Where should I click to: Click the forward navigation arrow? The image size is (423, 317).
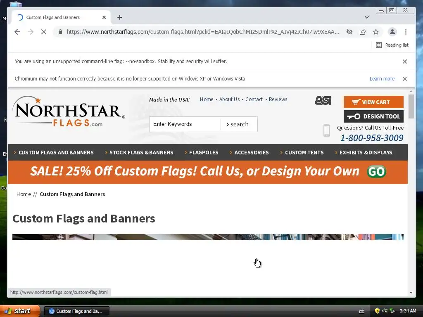pyautogui.click(x=31, y=32)
